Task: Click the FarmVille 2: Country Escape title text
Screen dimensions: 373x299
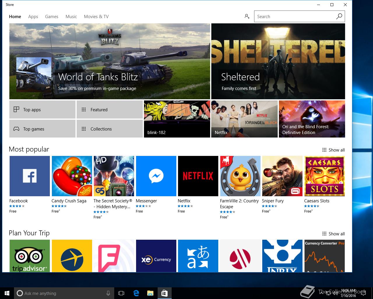Action: pyautogui.click(x=239, y=204)
